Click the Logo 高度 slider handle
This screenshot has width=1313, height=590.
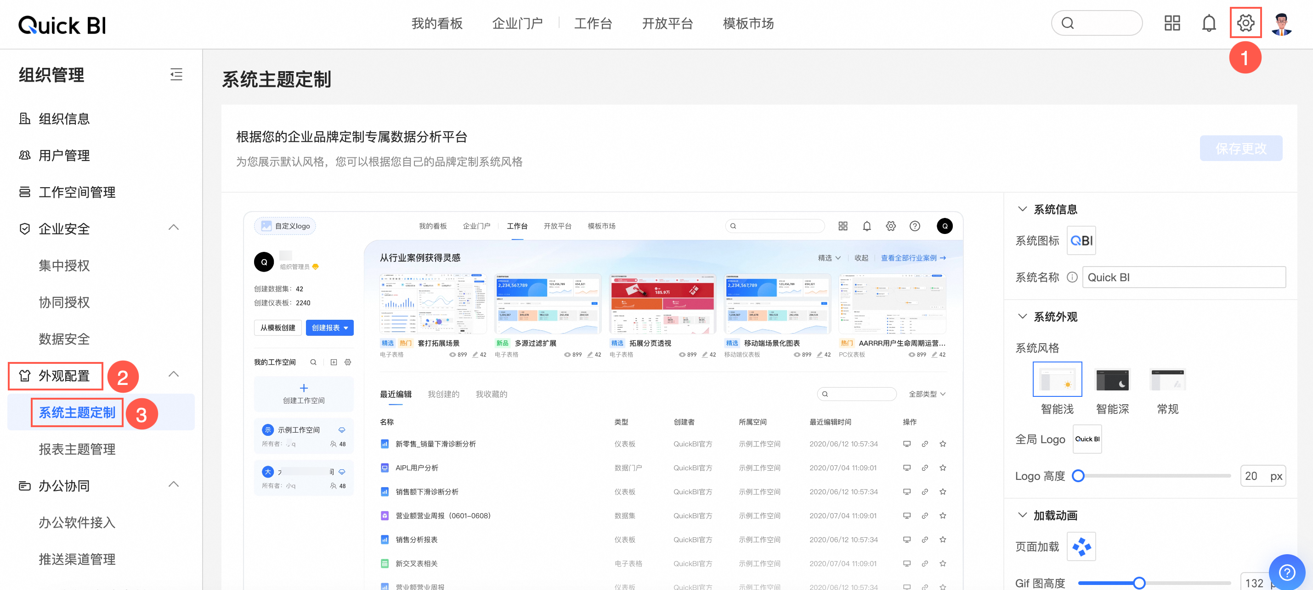[x=1077, y=475]
